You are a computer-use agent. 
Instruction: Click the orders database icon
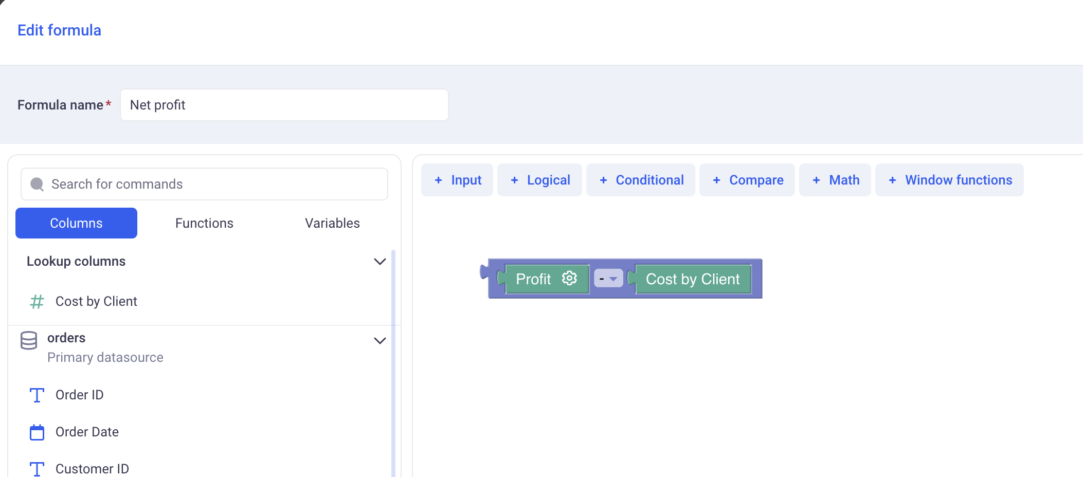tap(29, 340)
